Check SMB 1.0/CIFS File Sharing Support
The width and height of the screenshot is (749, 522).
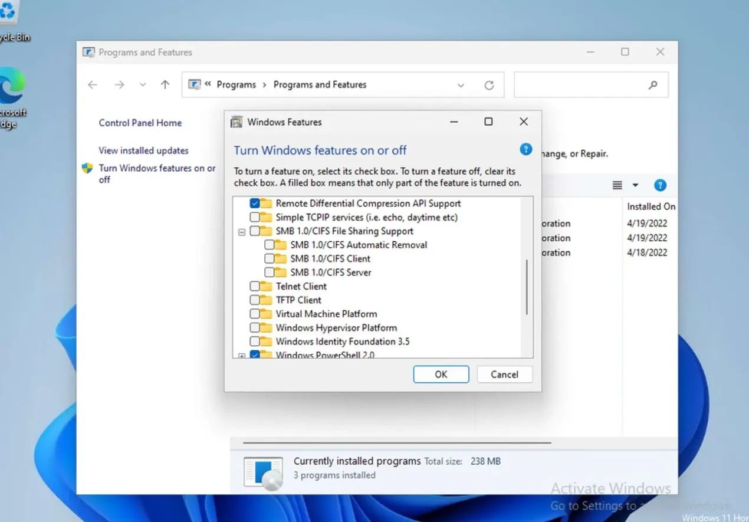click(x=255, y=231)
